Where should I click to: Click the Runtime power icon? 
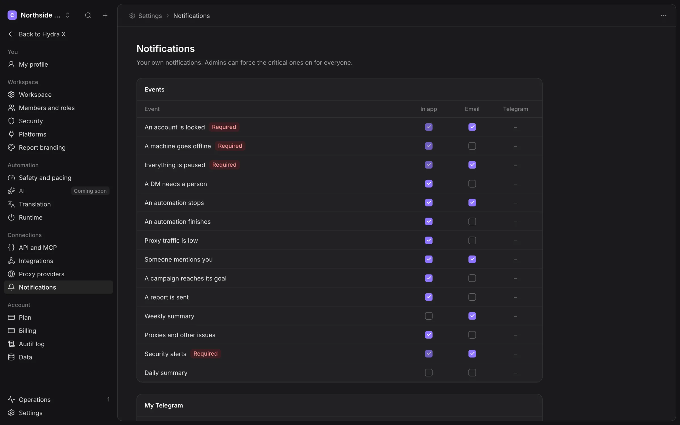pyautogui.click(x=11, y=217)
